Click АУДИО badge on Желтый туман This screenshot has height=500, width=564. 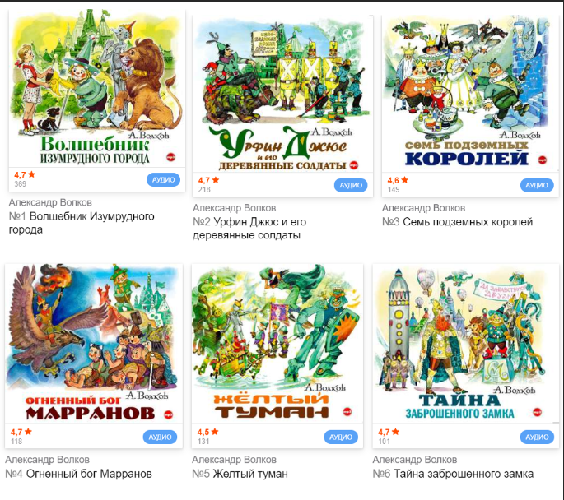341,437
